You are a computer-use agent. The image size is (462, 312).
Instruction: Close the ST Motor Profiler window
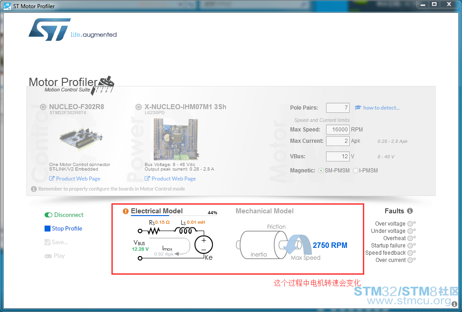[449, 4]
